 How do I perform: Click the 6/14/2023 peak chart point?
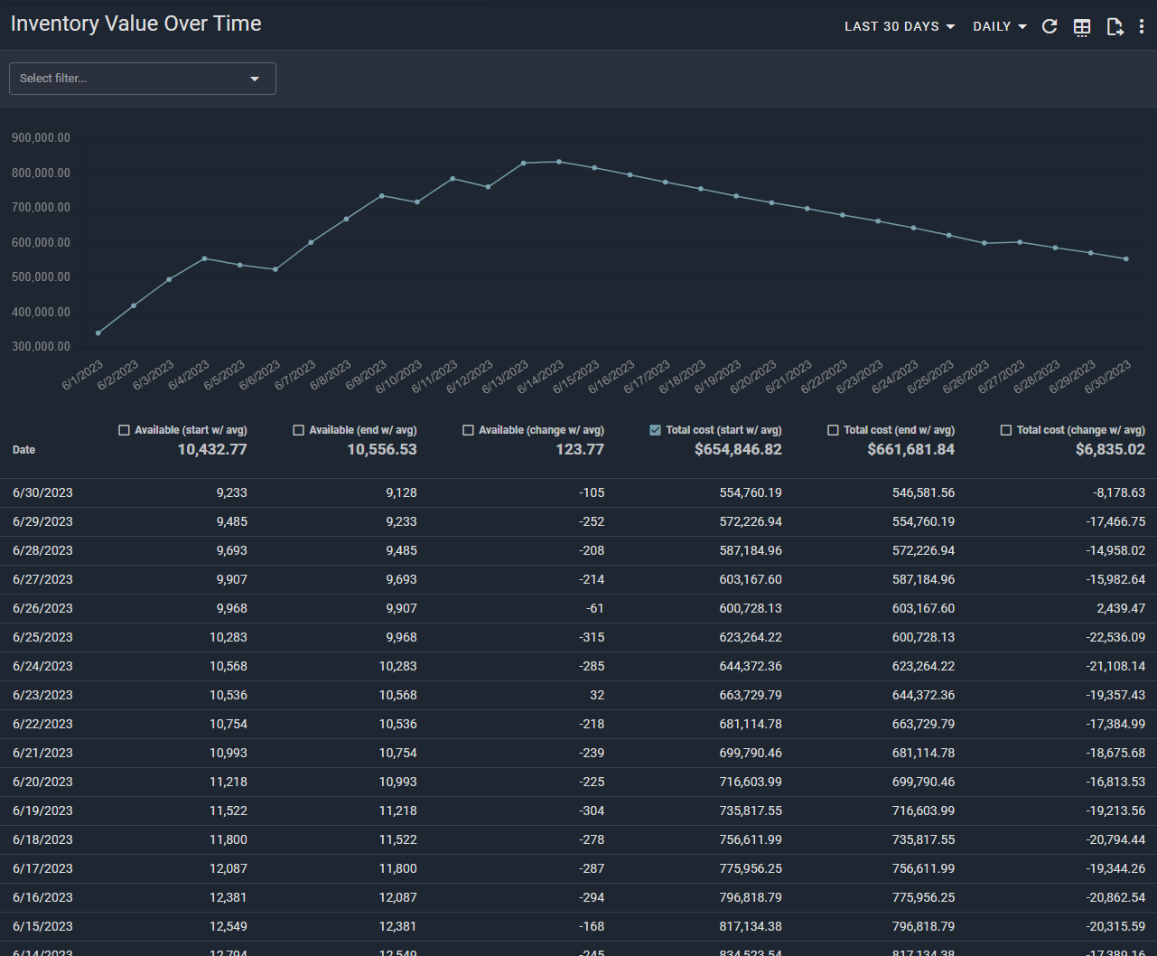(x=559, y=162)
